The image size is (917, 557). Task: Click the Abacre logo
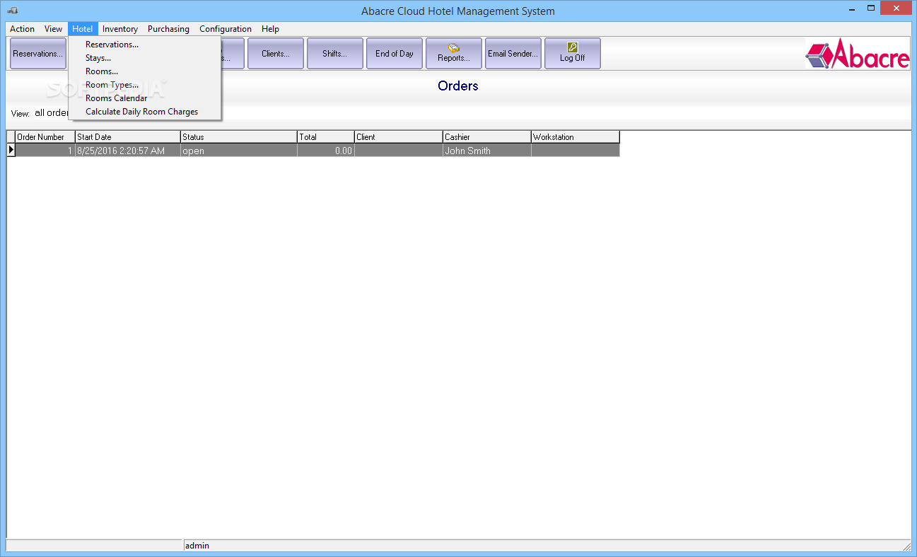(x=858, y=54)
